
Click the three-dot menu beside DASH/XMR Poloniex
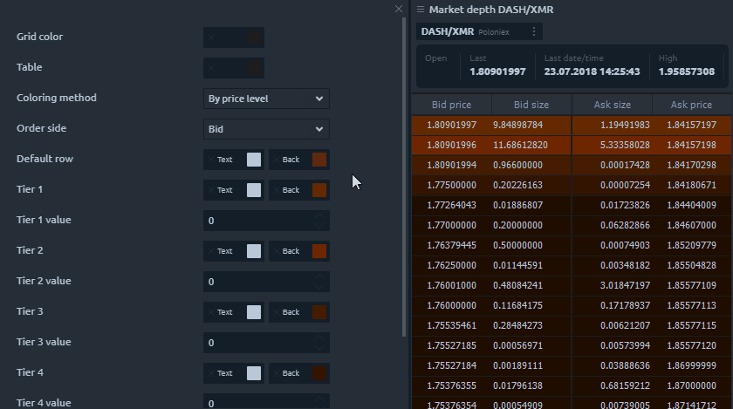click(x=534, y=31)
